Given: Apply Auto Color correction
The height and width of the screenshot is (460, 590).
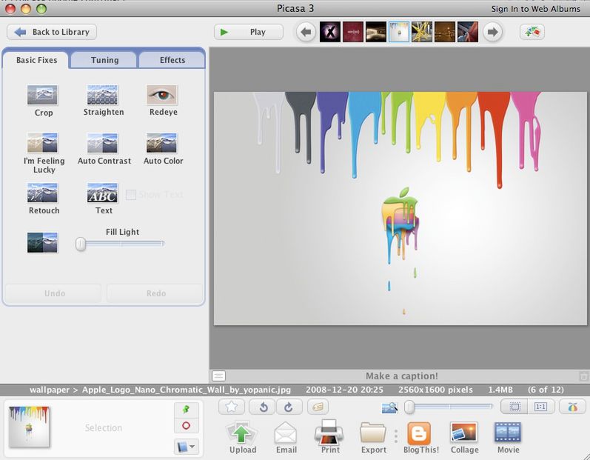Looking at the screenshot, I should coord(162,144).
